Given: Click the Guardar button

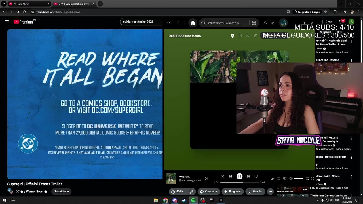Looking at the screenshot, I should pyautogui.click(x=255, y=192).
